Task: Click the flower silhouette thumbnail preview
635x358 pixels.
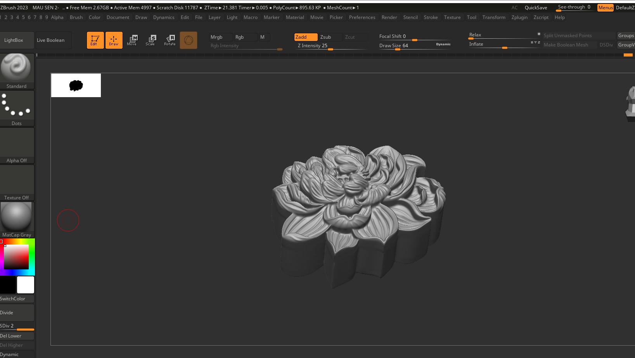Action: [x=76, y=85]
